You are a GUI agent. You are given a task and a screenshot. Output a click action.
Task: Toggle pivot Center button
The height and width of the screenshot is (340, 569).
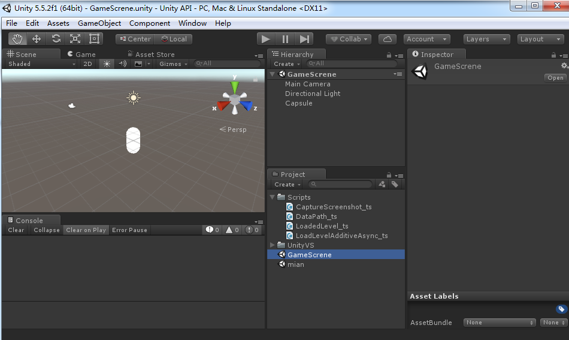click(x=135, y=39)
